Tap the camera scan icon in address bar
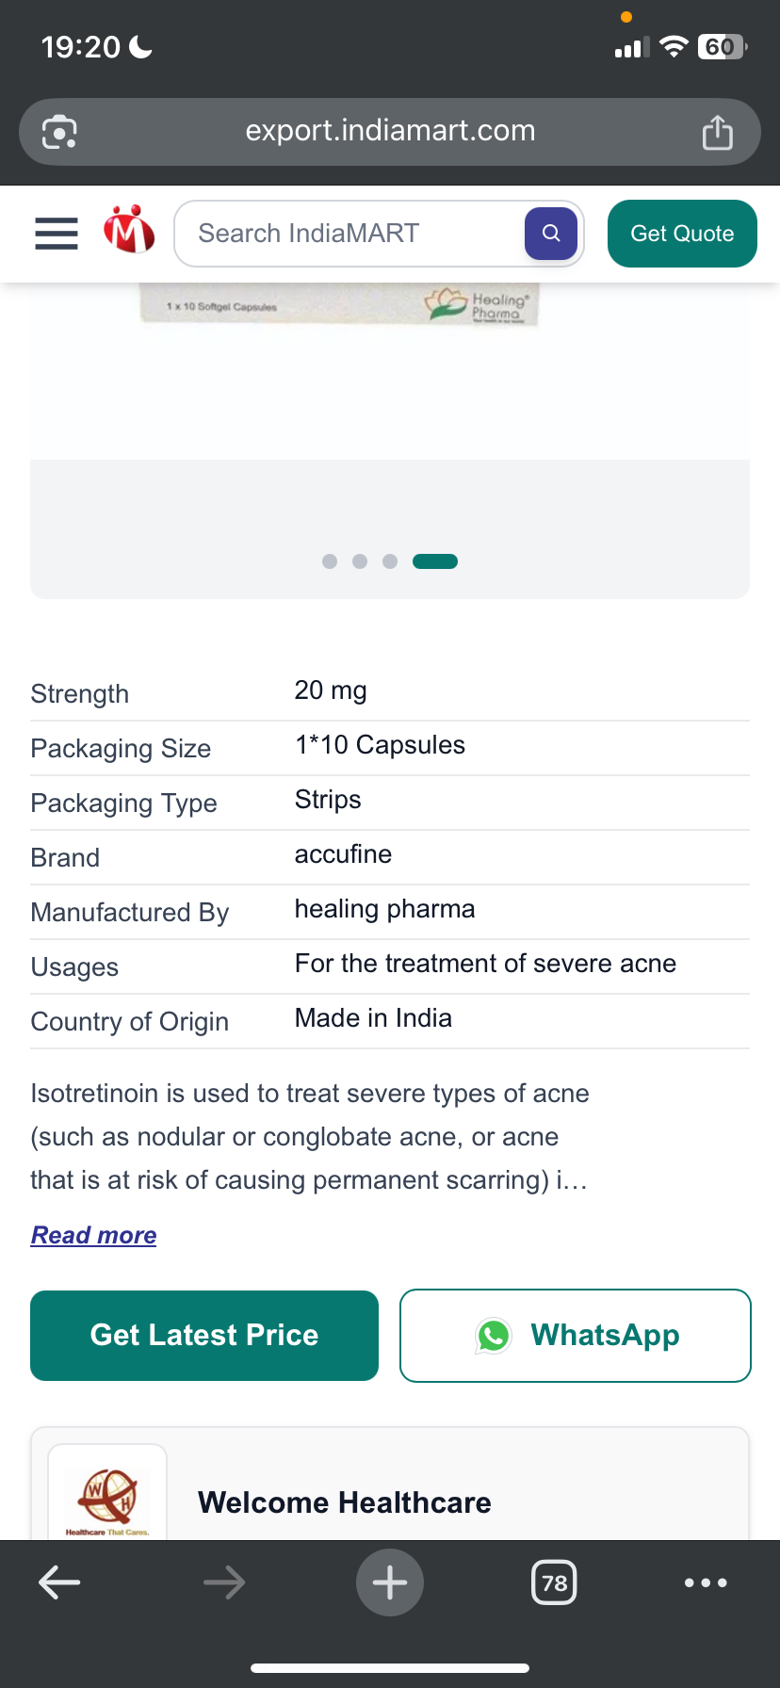This screenshot has width=780, height=1688. (59, 132)
